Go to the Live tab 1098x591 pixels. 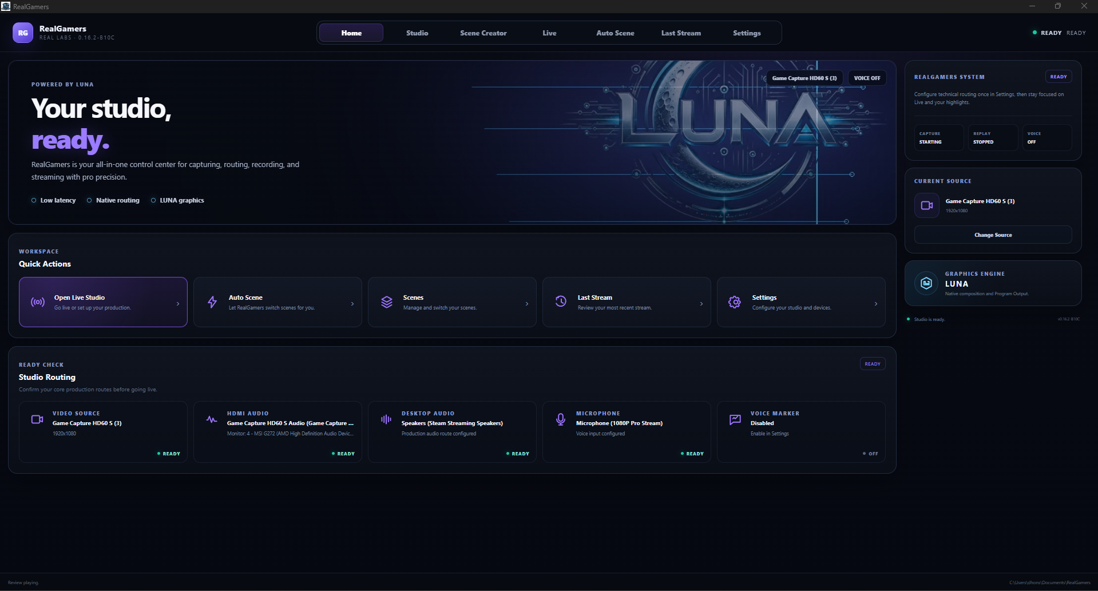click(x=549, y=33)
